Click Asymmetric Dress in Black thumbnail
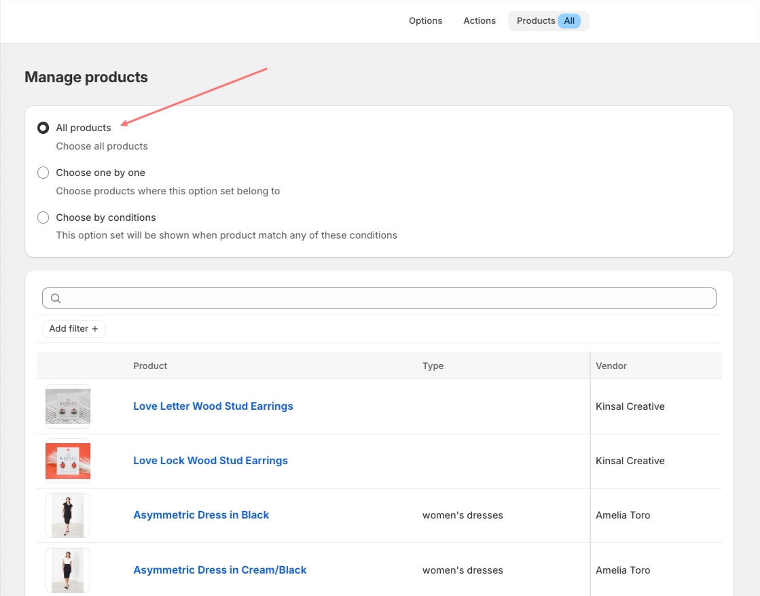This screenshot has height=596, width=760. point(68,515)
